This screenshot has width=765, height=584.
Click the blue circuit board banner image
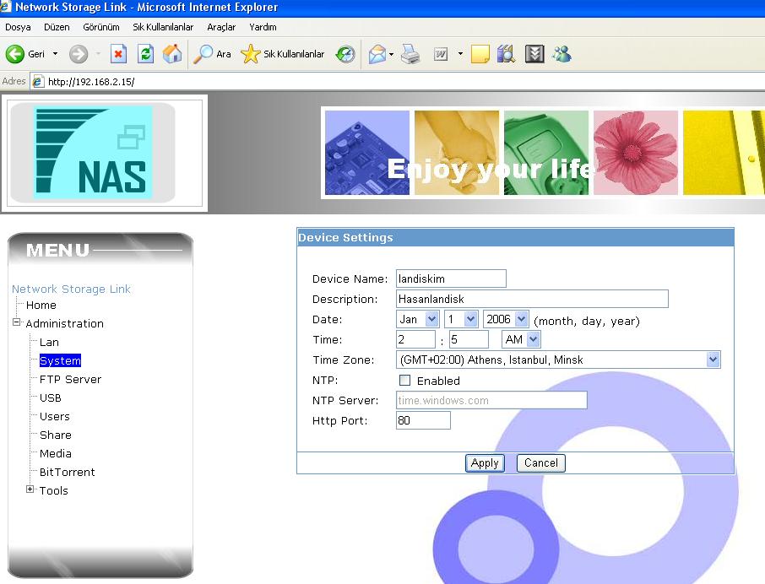[x=367, y=153]
